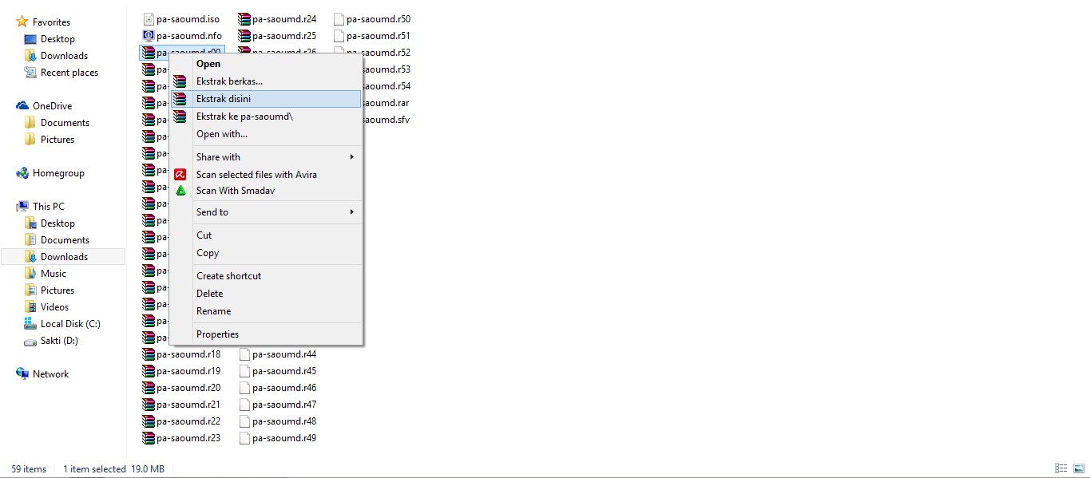Click the '1 item selected 19.0 MB' status text
Image resolution: width=1090 pixels, height=478 pixels.
[114, 468]
